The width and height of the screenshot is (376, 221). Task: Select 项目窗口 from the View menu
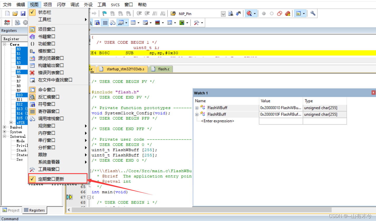pyautogui.click(x=58, y=29)
